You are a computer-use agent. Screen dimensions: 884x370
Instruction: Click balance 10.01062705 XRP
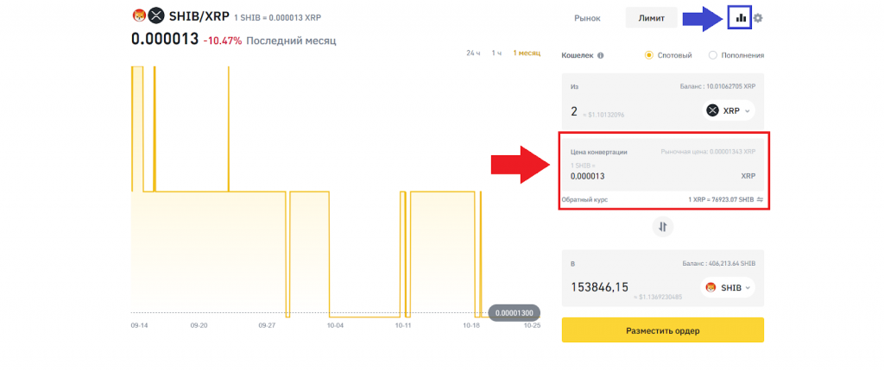click(717, 87)
